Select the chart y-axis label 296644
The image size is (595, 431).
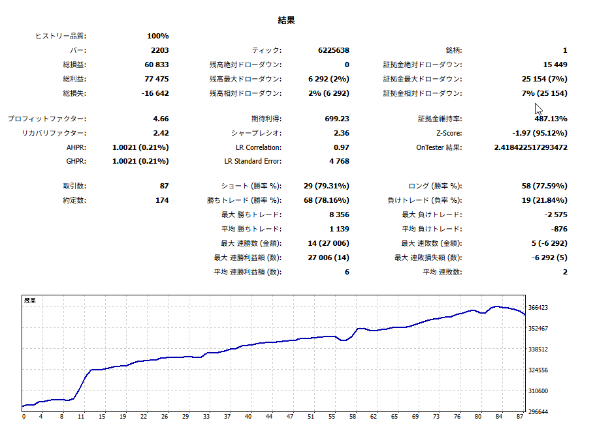[538, 411]
